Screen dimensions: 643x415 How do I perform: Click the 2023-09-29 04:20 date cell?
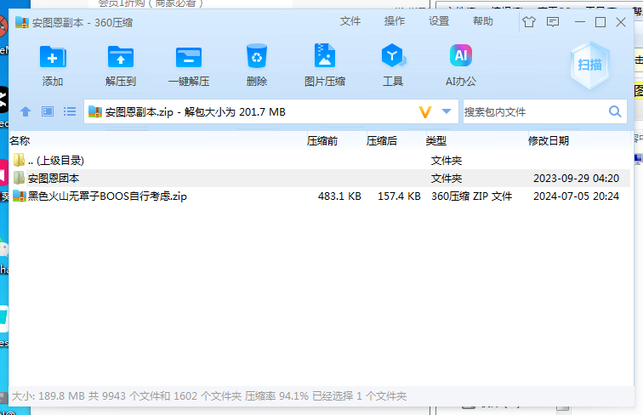(576, 179)
